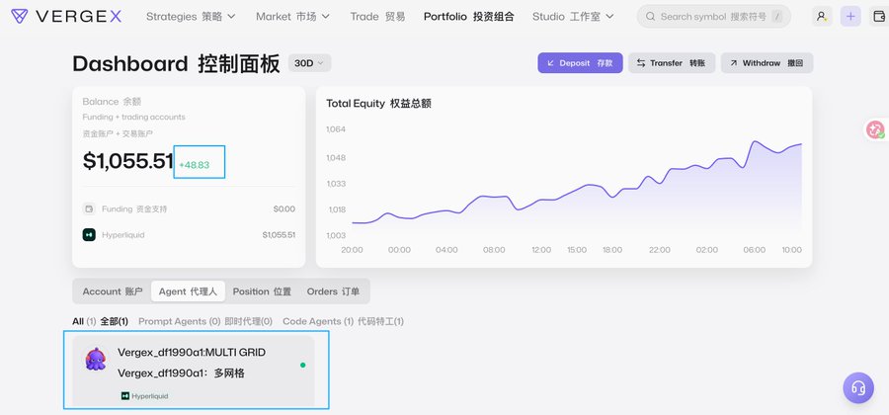Click the purple plus icon in header
889x415 pixels.
[849, 17]
